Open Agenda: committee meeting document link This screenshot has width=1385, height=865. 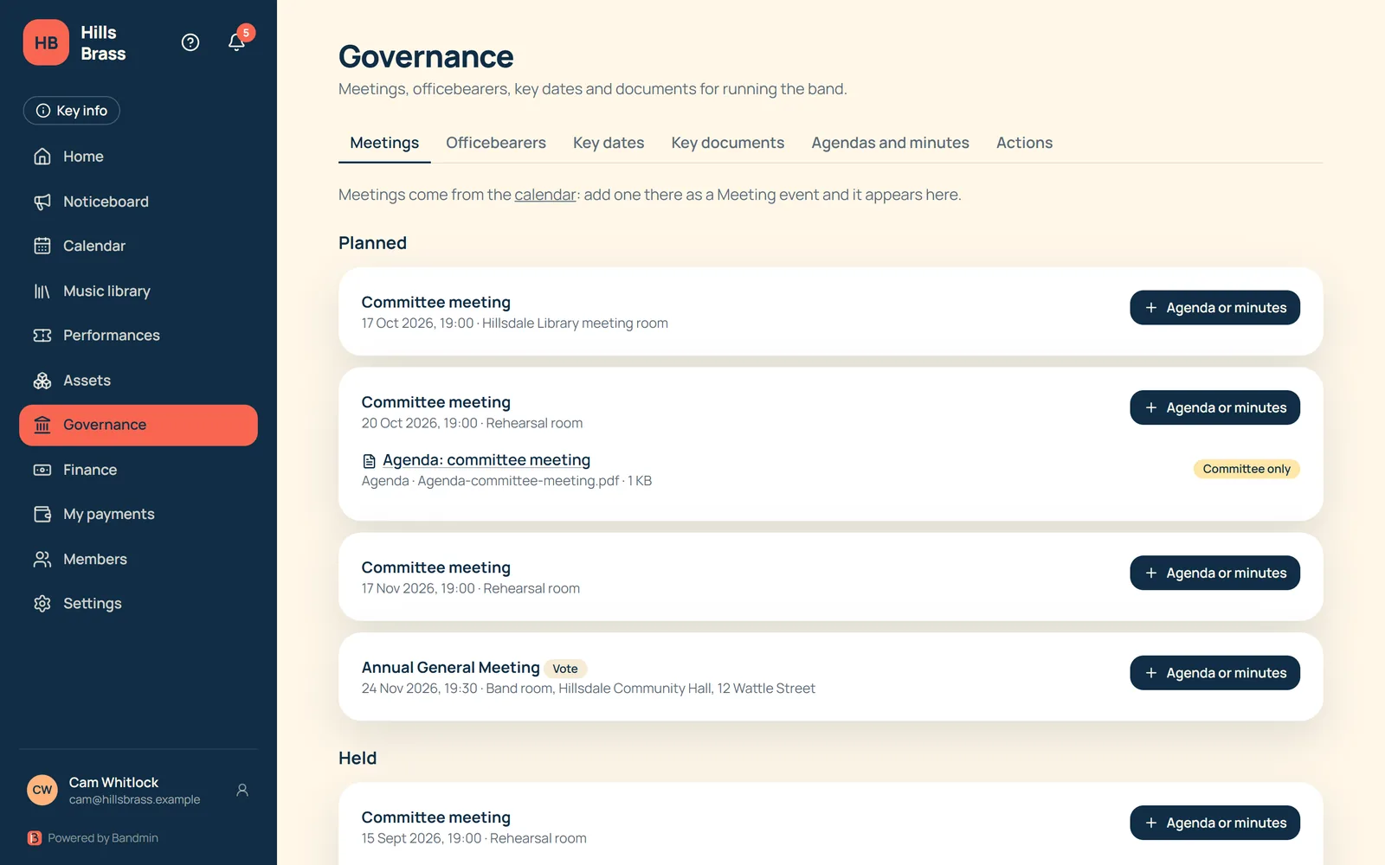click(x=486, y=460)
